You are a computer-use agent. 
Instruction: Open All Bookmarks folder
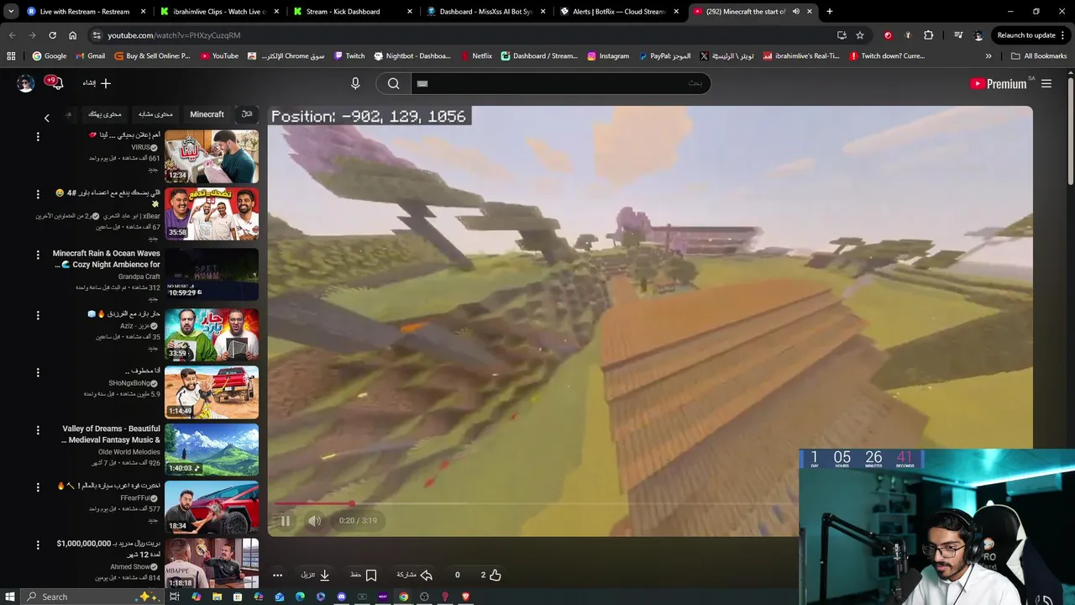click(1039, 56)
